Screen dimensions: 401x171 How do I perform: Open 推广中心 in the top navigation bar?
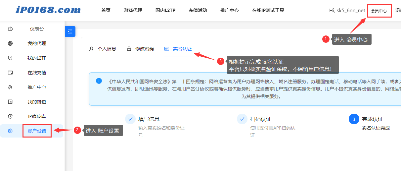(x=230, y=10)
